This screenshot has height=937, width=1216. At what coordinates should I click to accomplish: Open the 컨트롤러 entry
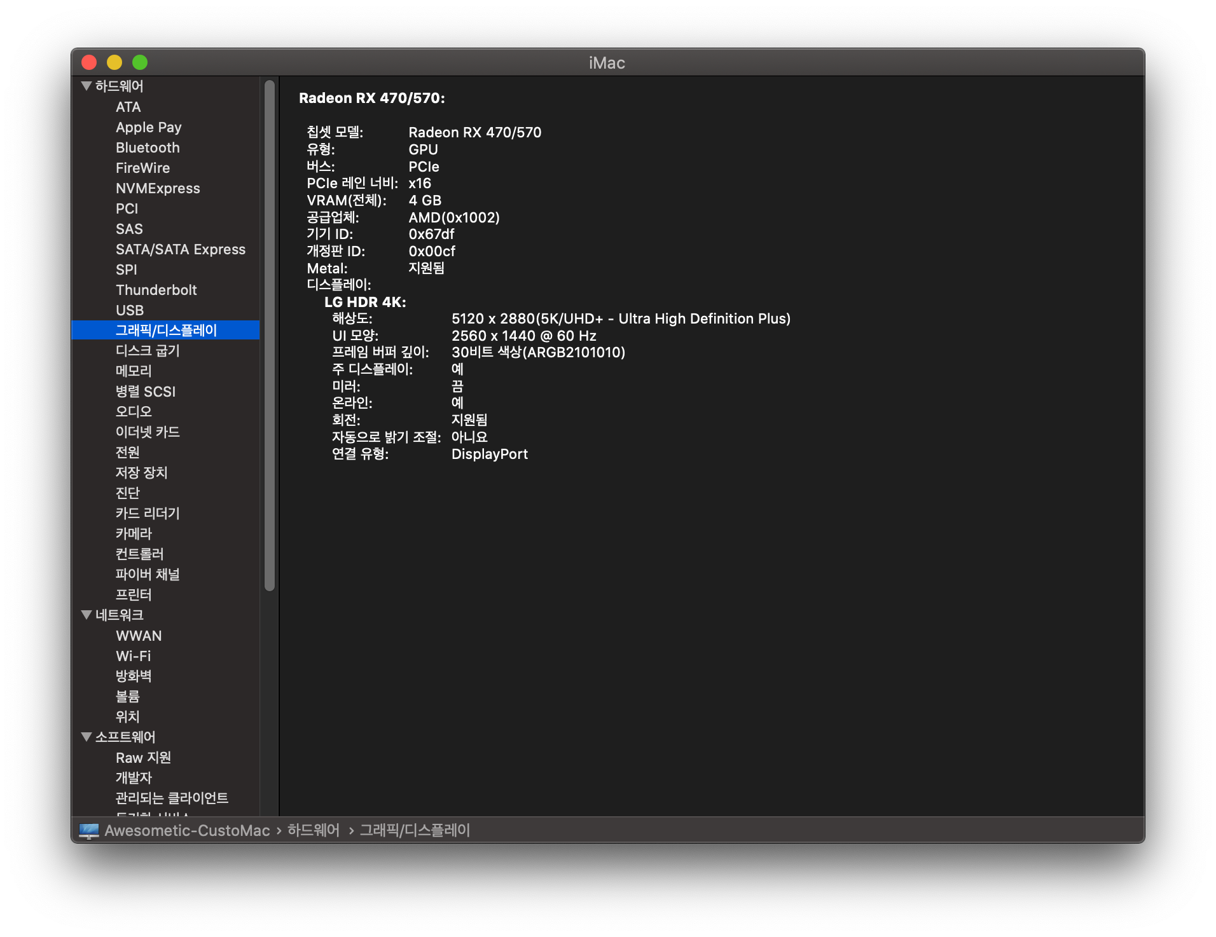coord(139,554)
